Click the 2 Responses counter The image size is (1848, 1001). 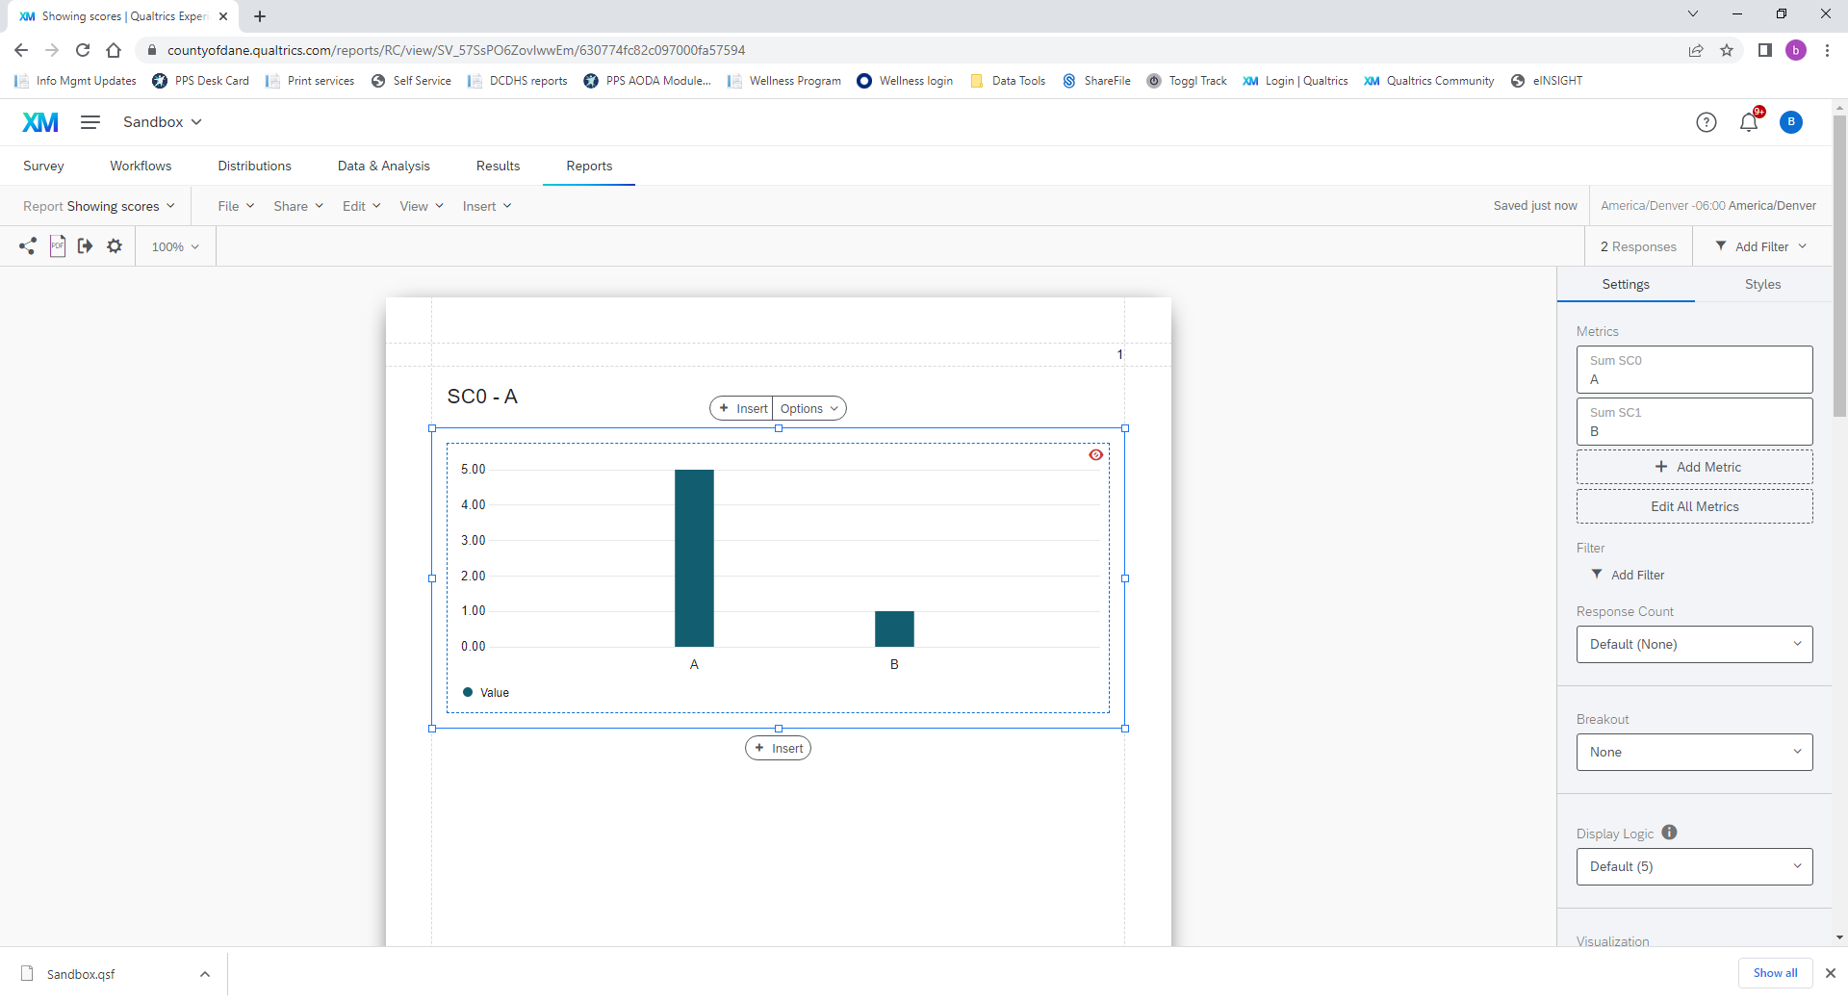[x=1638, y=246]
